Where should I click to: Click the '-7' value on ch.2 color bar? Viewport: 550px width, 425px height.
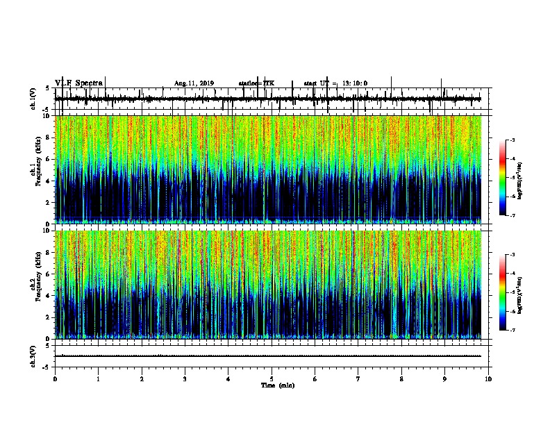coord(512,330)
